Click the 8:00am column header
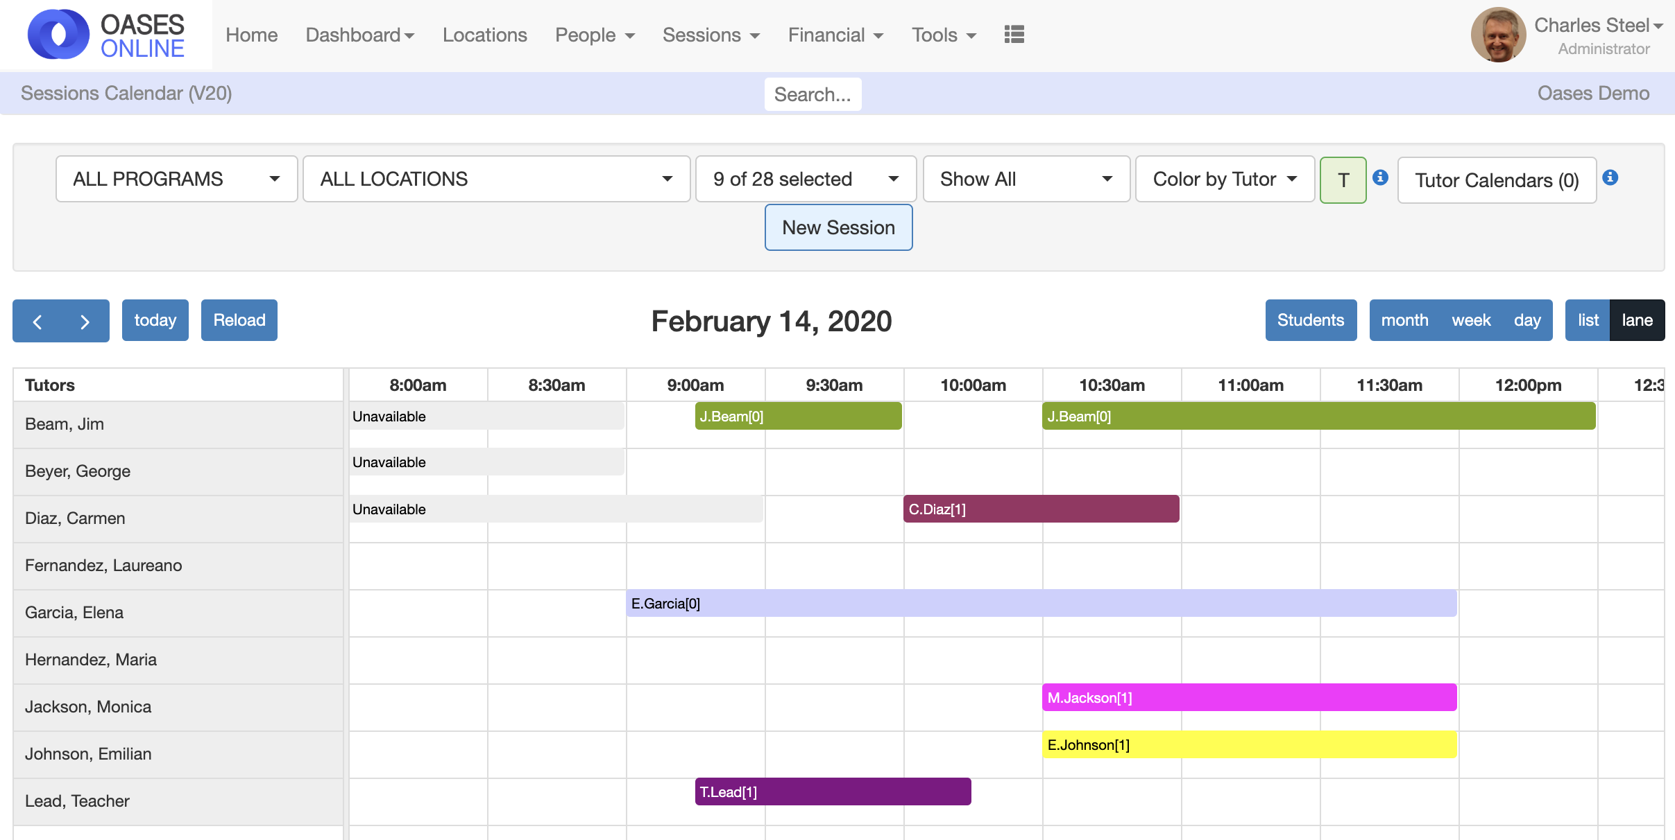This screenshot has height=840, width=1675. (418, 385)
